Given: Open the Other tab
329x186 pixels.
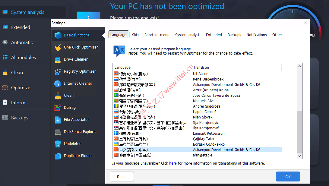Looking at the screenshot, I should coord(277,35).
